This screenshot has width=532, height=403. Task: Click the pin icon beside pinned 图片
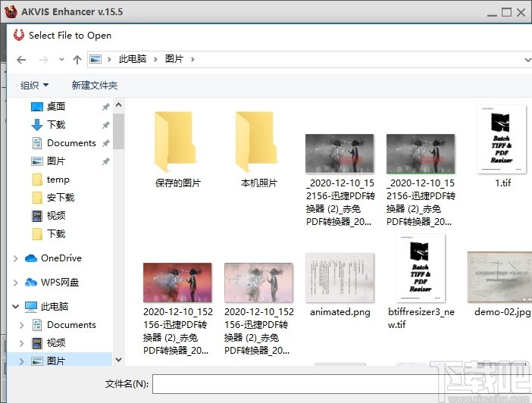[106, 161]
